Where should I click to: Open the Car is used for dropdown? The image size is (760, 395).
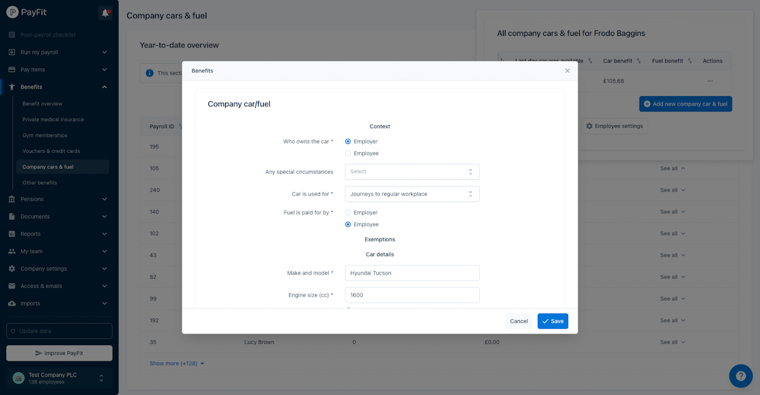pyautogui.click(x=412, y=194)
